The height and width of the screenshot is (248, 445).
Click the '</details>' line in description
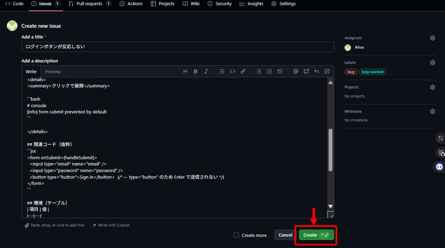pos(37,132)
